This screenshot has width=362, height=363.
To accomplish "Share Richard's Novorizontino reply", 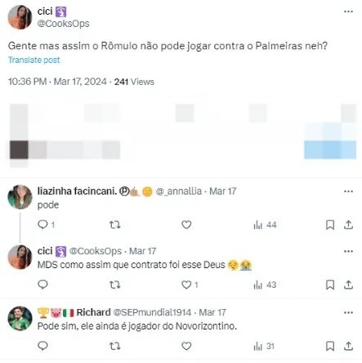I will (348, 346).
